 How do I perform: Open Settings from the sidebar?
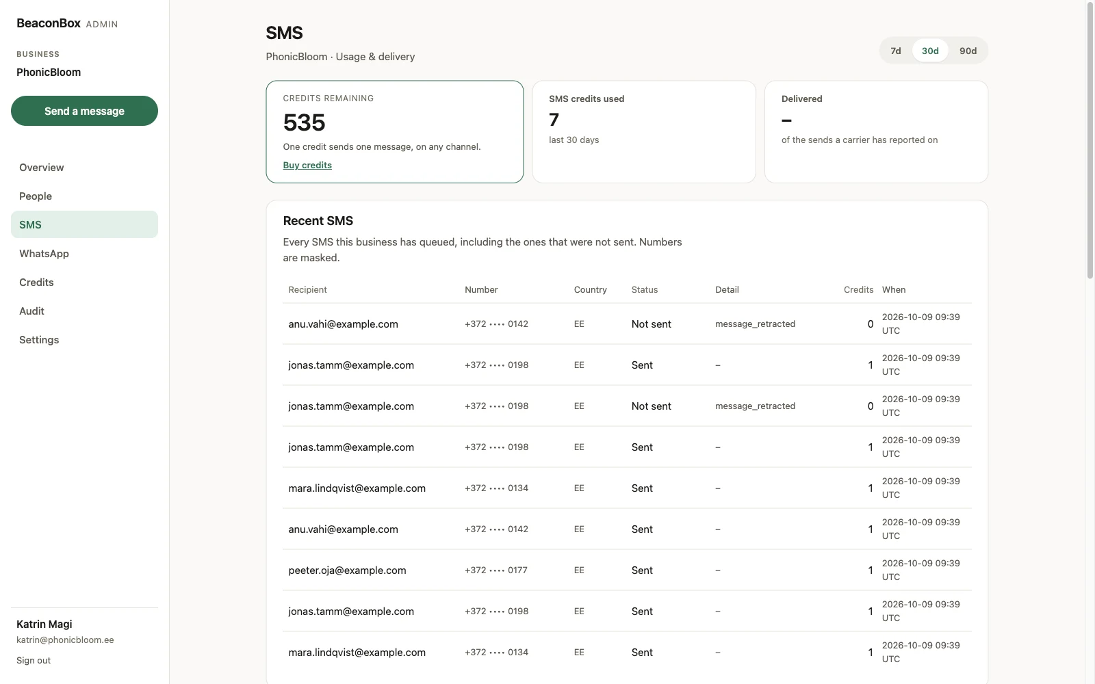pyautogui.click(x=84, y=340)
